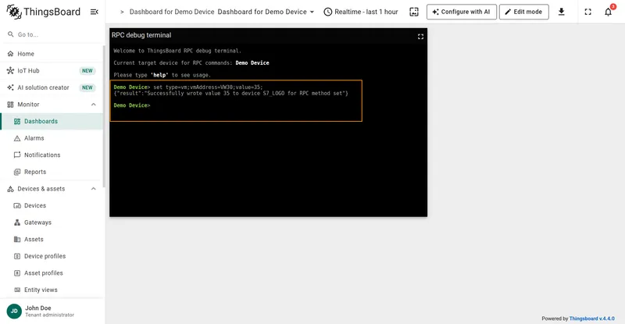Click the dashboard screenshot/fit icon next to the timewindow

click(414, 12)
